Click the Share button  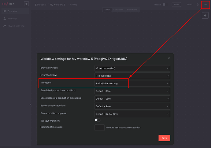click(x=176, y=5)
